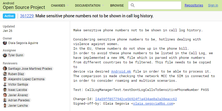Click the search magnifier icon

coord(132,5)
